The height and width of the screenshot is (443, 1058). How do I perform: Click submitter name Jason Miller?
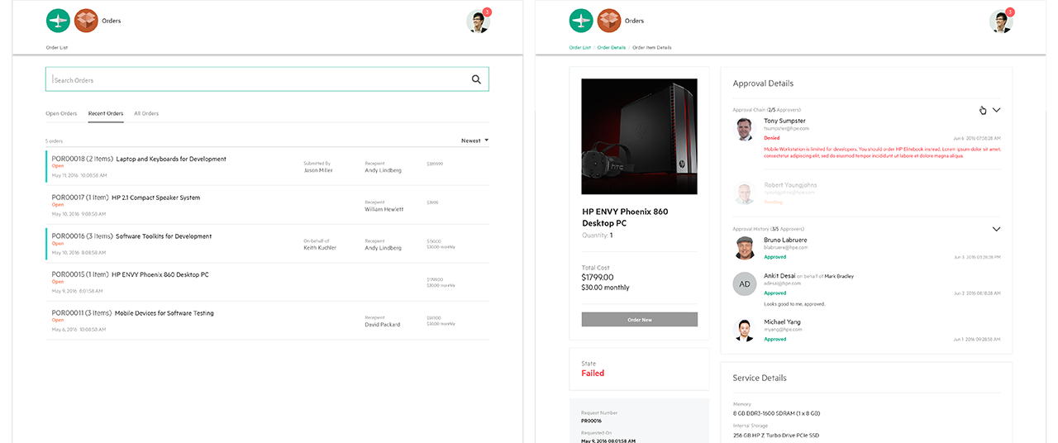coord(318,170)
